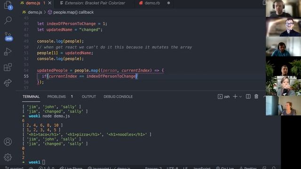Open the Accounts menu icon
Viewport: 301px width, 169px height.
click(x=8, y=142)
